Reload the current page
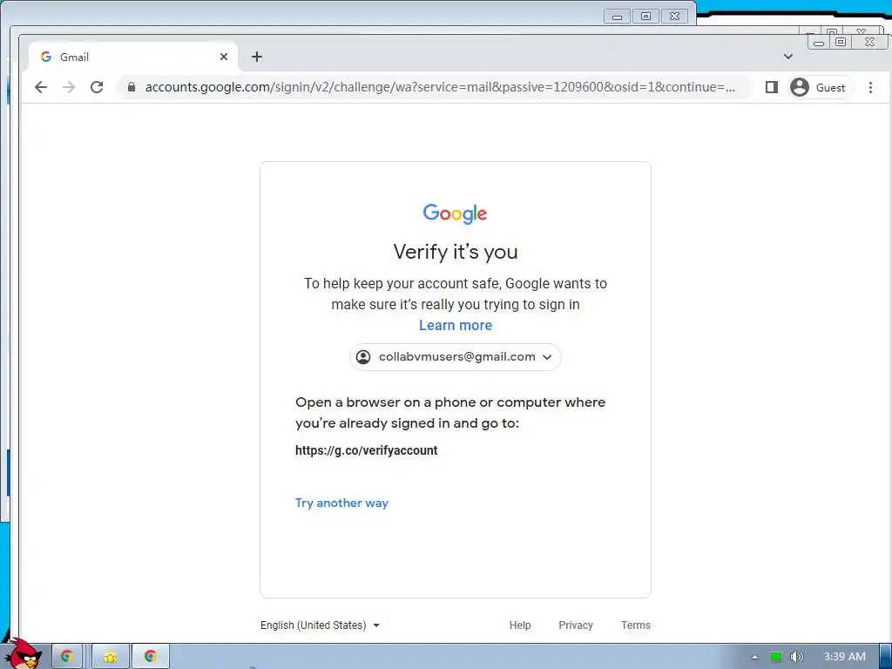Screen dimensions: 892x669 click(97, 87)
